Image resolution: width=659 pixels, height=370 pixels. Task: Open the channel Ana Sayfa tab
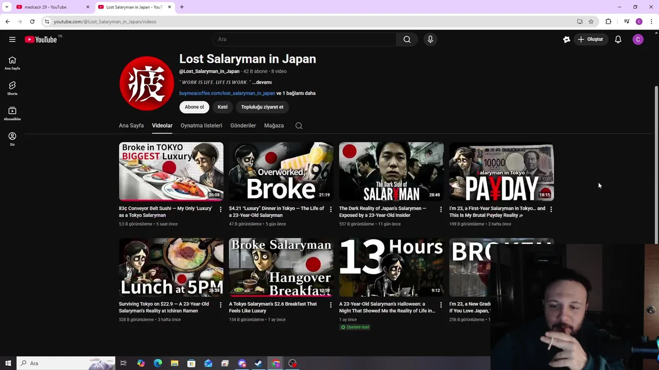(x=131, y=125)
